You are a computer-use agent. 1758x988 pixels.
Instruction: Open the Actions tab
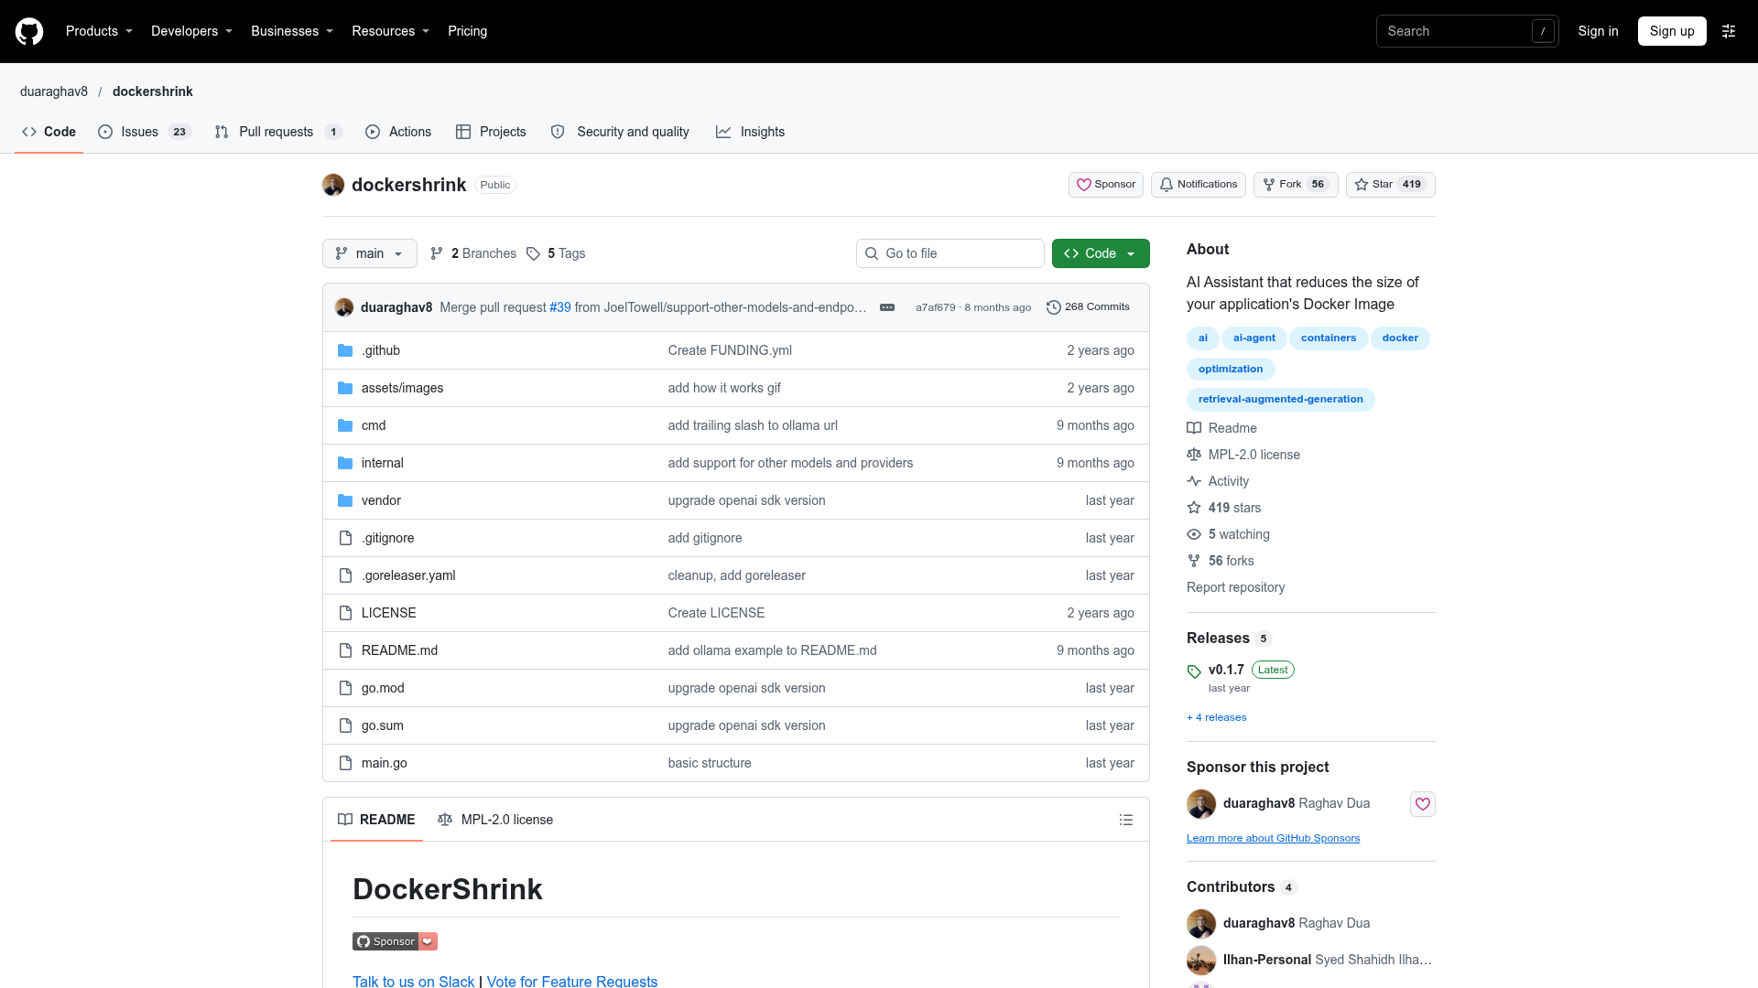[x=398, y=132]
